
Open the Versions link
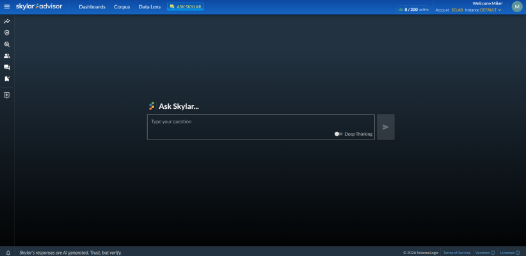(x=482, y=253)
